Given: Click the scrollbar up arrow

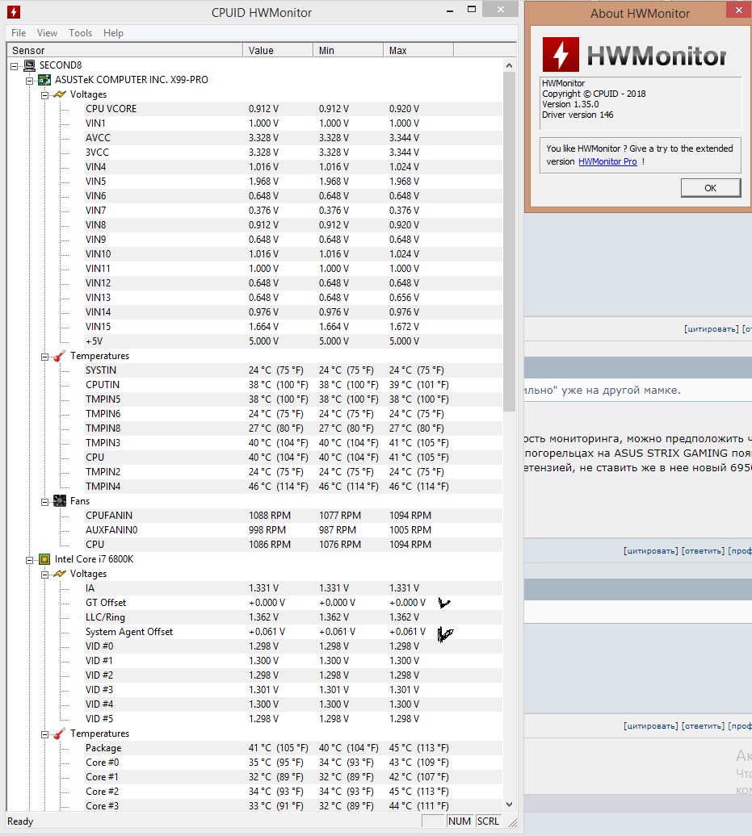Looking at the screenshot, I should point(509,65).
